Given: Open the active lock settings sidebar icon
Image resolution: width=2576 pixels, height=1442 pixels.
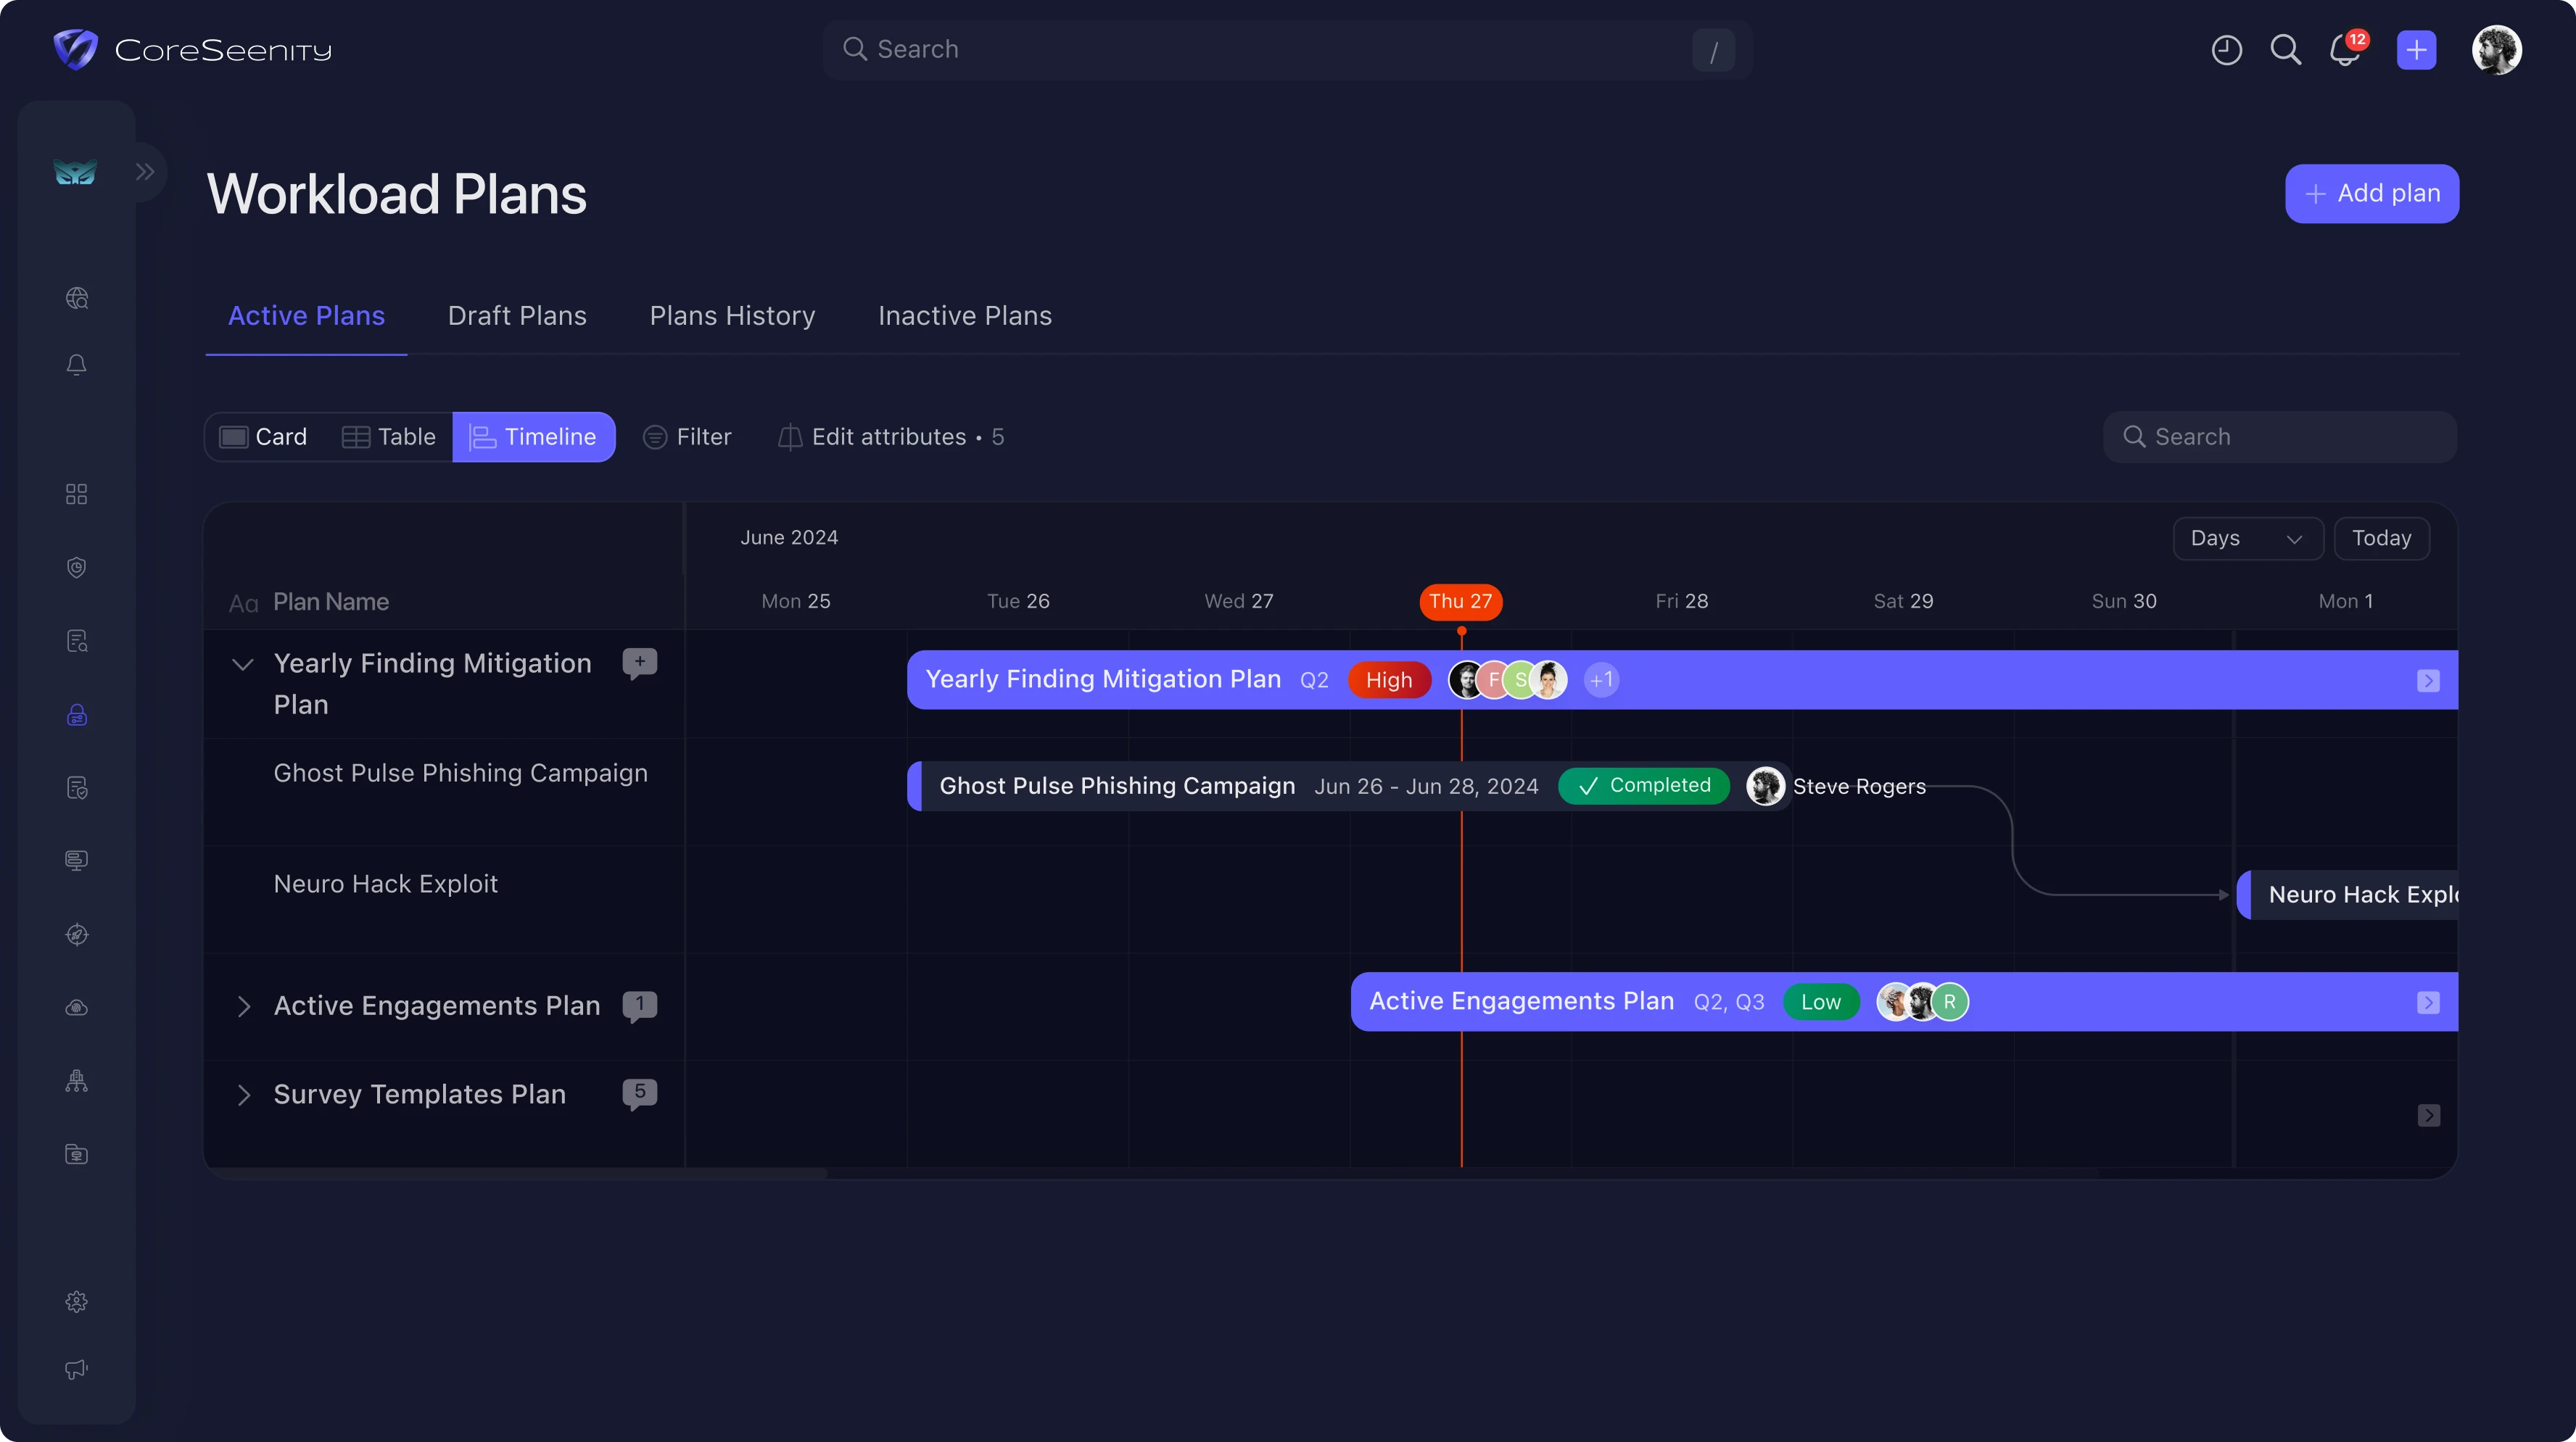Looking at the screenshot, I should coord(77,714).
